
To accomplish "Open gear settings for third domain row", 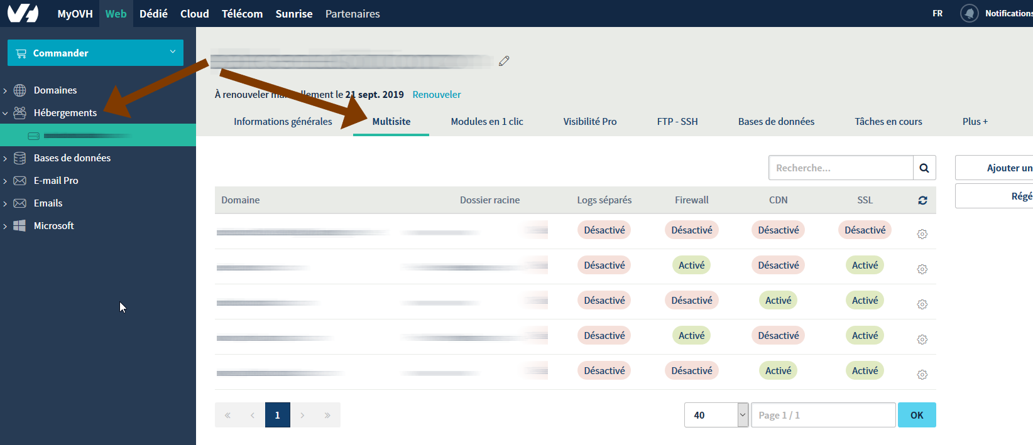I will pos(922,304).
